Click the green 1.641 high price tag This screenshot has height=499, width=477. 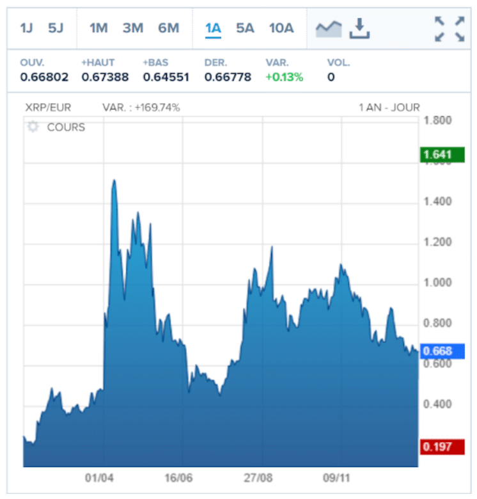[437, 154]
